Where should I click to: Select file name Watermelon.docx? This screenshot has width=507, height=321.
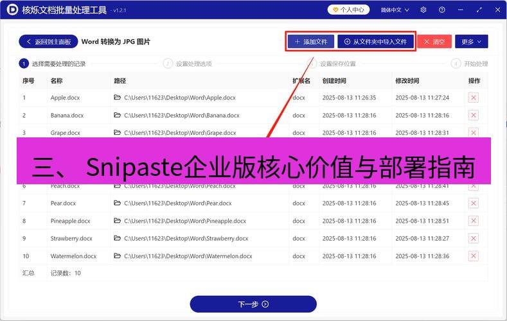pyautogui.click(x=73, y=256)
